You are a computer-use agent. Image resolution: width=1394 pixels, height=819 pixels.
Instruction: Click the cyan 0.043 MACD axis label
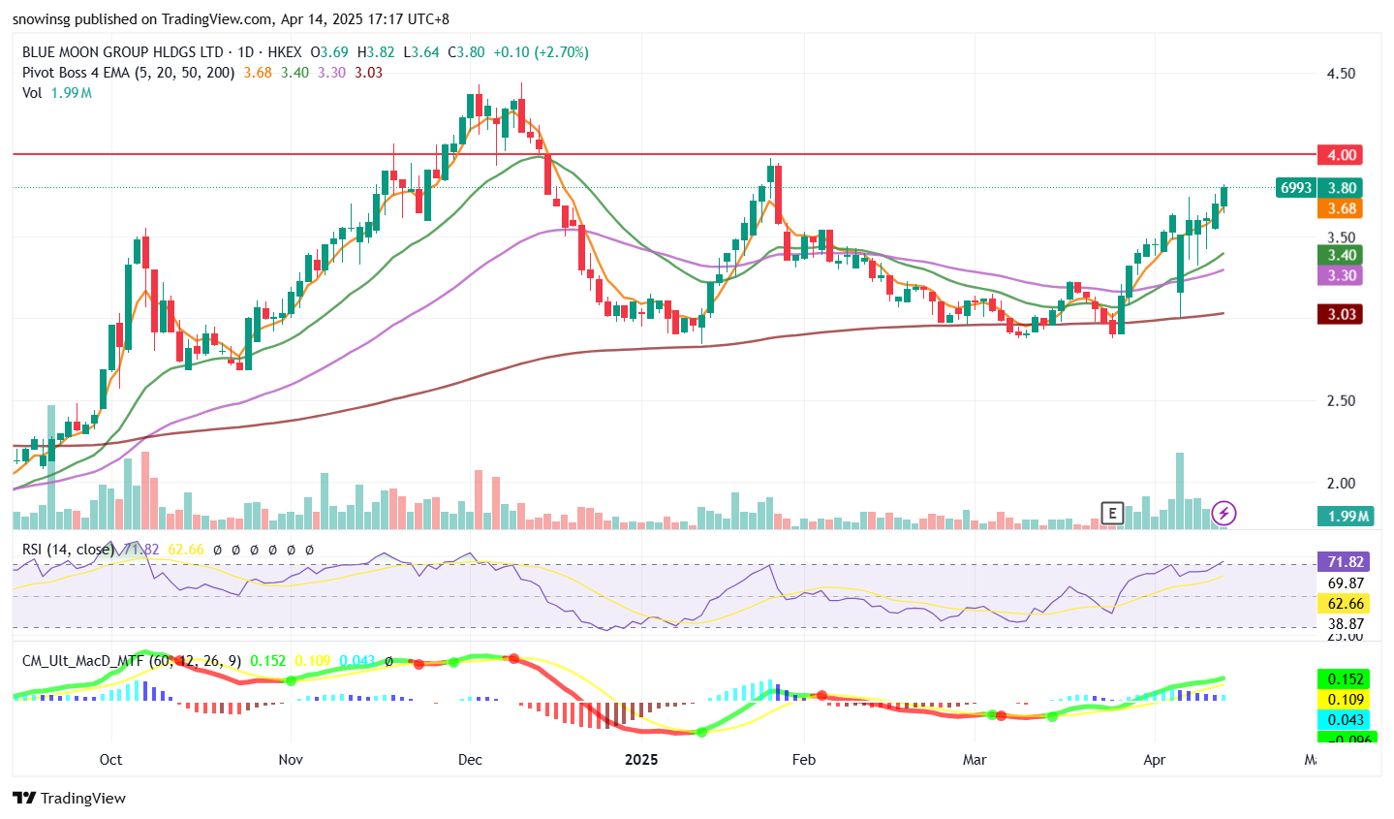click(1345, 720)
